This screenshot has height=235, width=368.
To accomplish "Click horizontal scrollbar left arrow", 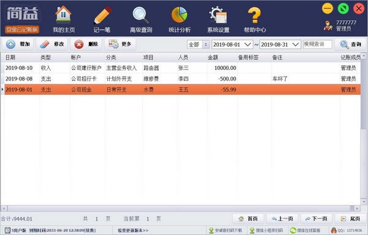I will 4,208.
